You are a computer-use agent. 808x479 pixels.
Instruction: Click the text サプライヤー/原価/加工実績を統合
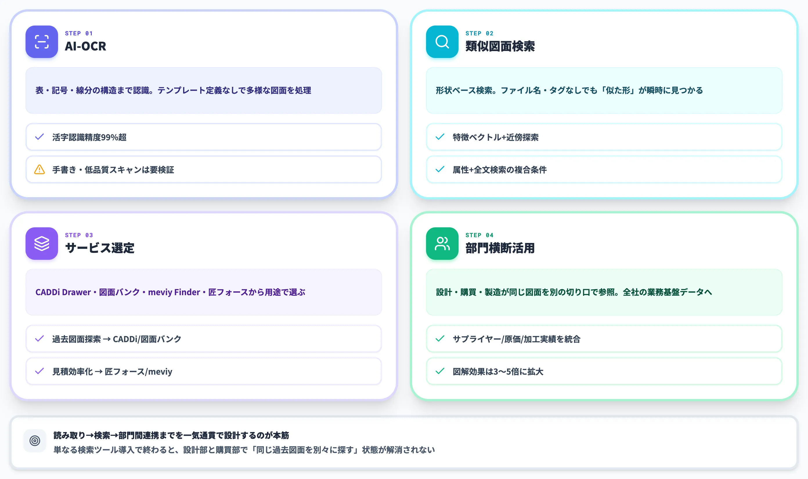point(517,339)
